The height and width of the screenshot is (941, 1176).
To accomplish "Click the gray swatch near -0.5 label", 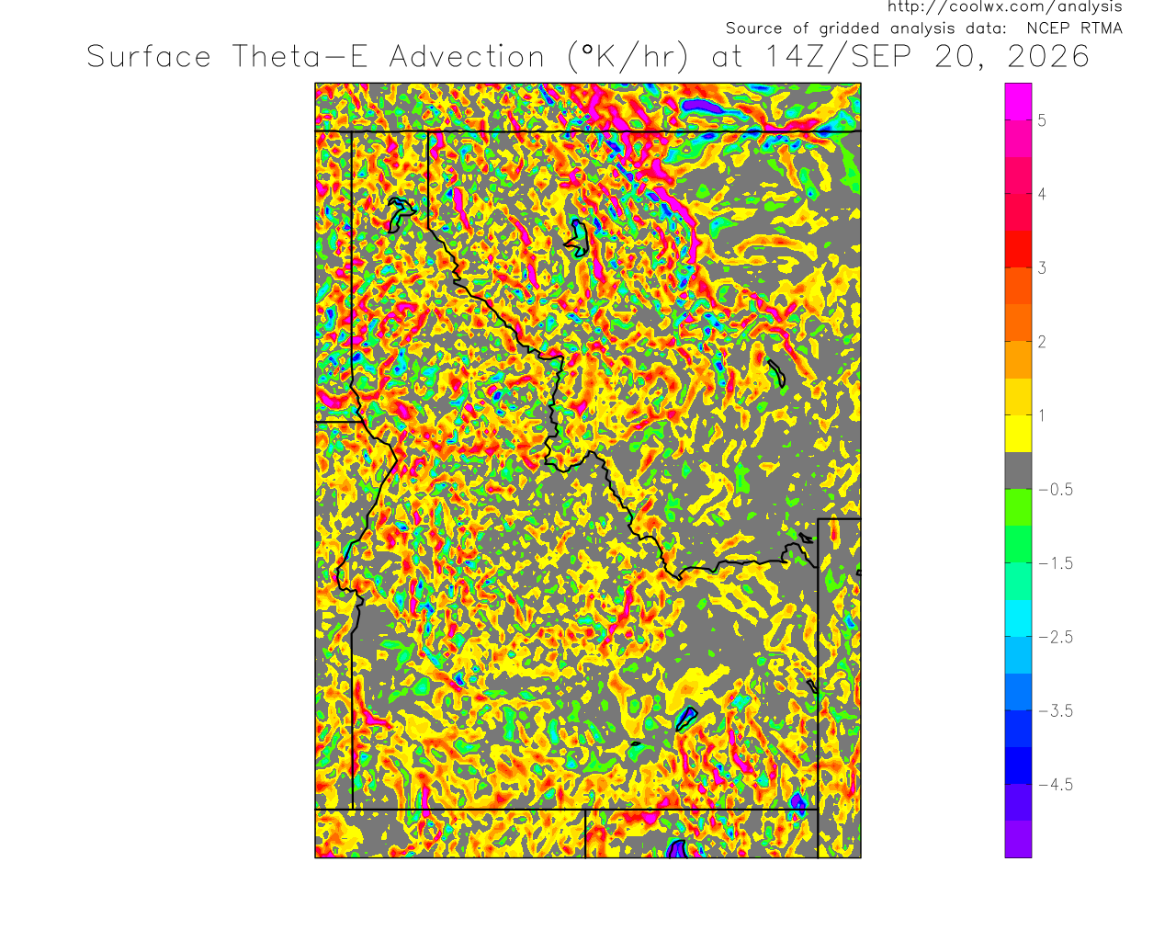I will 1018,470.
